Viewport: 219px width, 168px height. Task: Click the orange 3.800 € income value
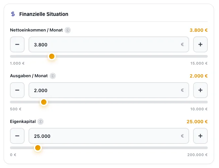(x=198, y=30)
